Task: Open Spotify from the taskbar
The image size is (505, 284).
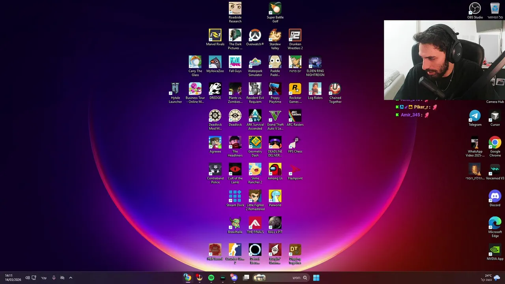Action: tap(211, 278)
